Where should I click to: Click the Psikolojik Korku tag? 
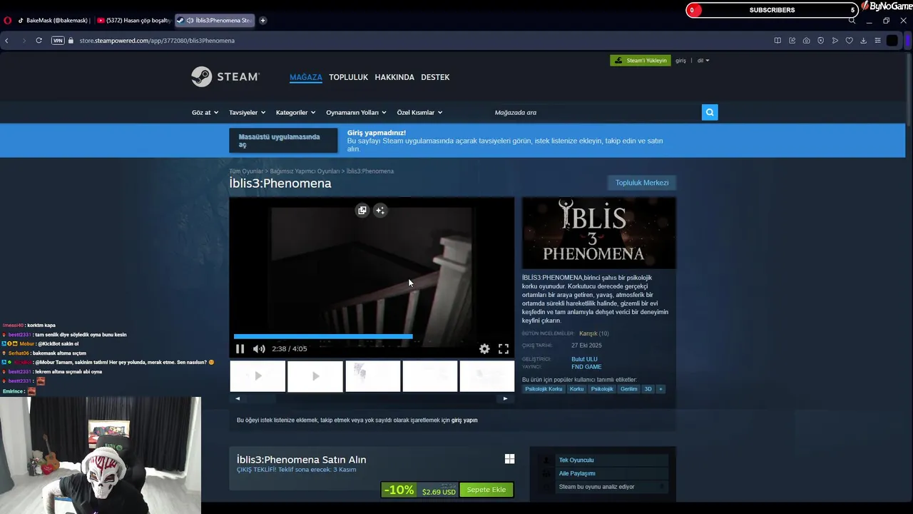pyautogui.click(x=544, y=389)
